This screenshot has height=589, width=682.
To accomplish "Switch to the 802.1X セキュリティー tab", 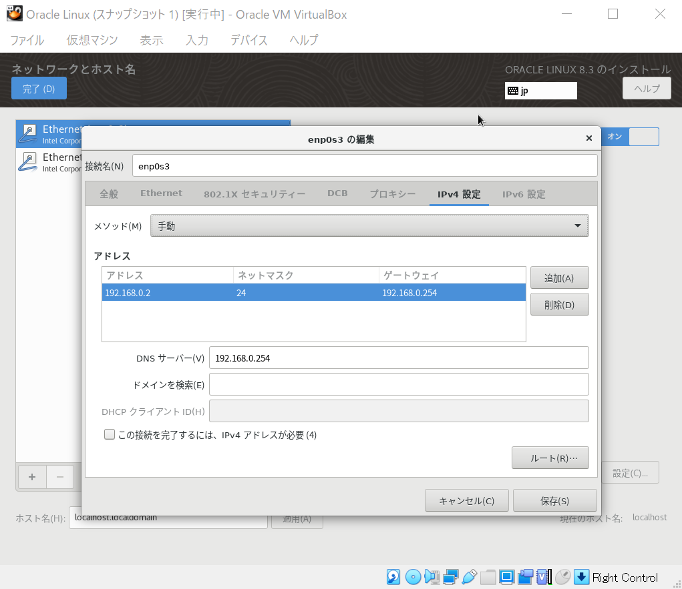I will pyautogui.click(x=254, y=193).
